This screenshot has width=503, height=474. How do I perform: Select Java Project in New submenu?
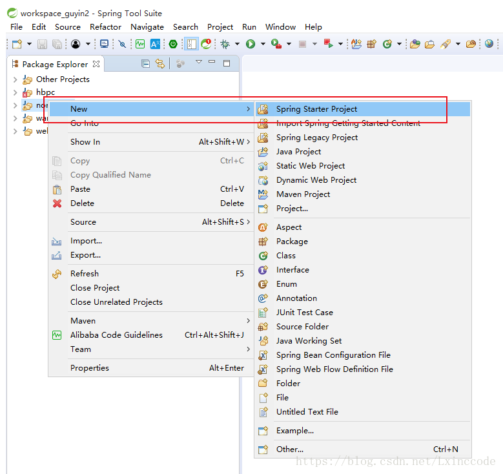pos(363,152)
